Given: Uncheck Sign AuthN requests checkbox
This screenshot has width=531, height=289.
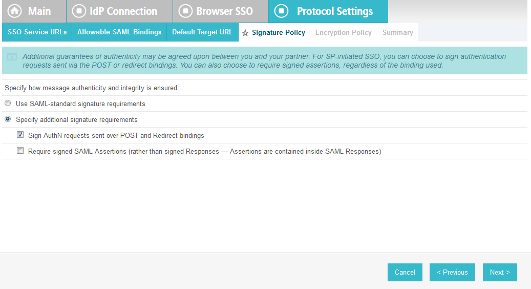Looking at the screenshot, I should [x=20, y=135].
